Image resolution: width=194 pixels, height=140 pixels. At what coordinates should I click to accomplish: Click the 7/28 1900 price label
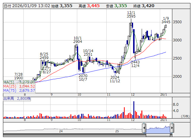point(18,76)
